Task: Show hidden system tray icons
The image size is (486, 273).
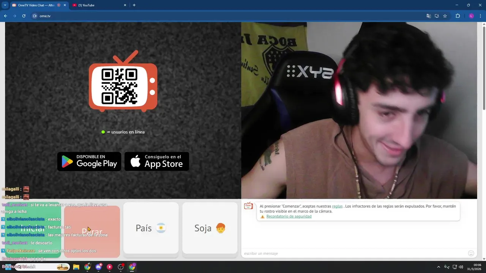Action: (x=439, y=267)
